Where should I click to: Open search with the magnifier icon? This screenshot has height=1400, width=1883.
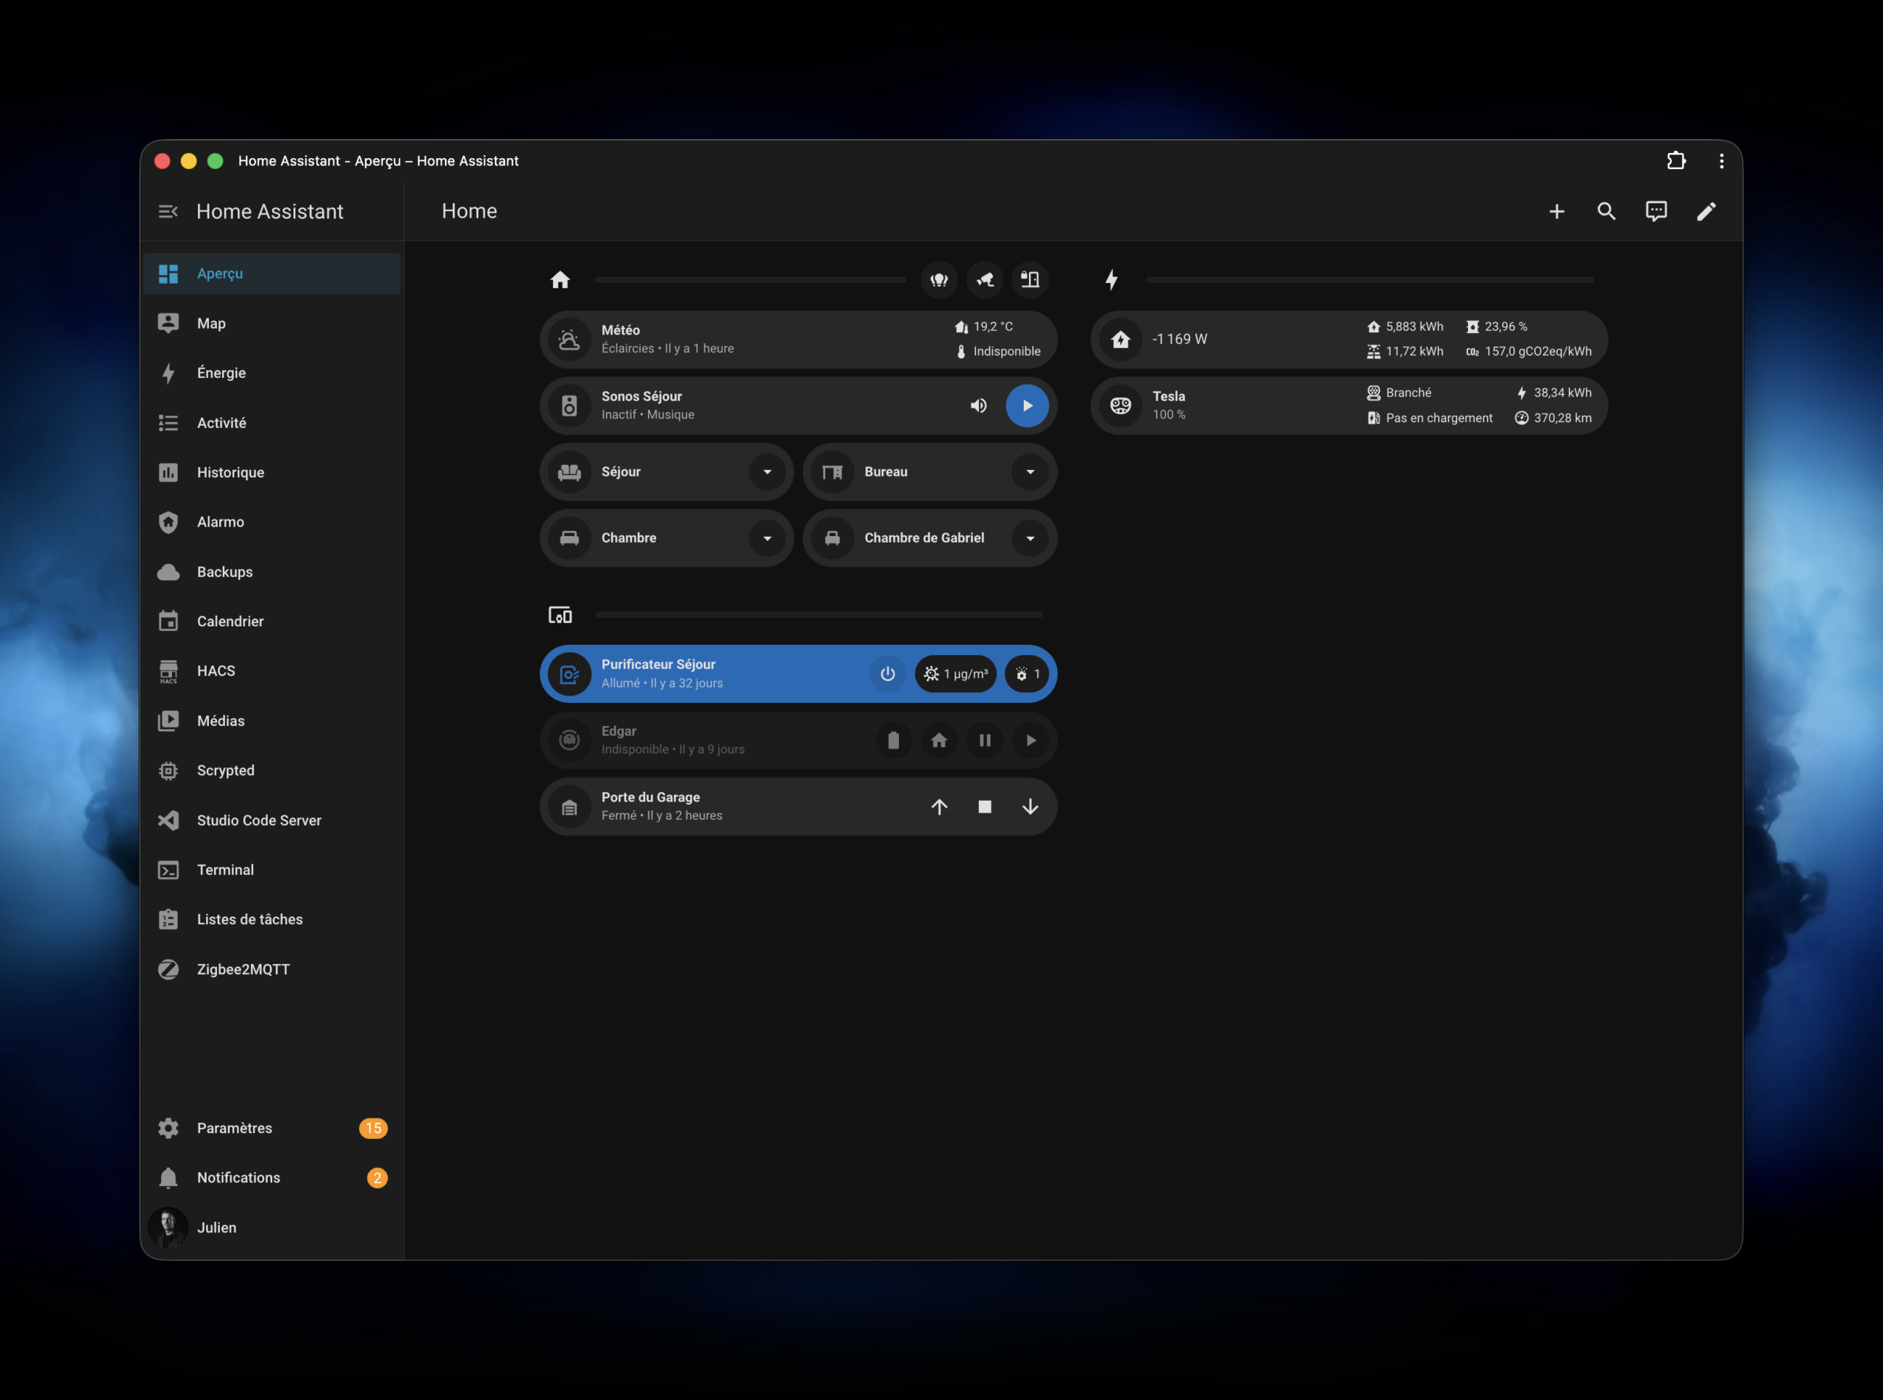coord(1606,211)
